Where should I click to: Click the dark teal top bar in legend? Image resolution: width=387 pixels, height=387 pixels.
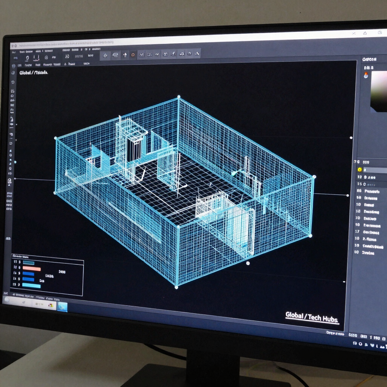[28, 263]
